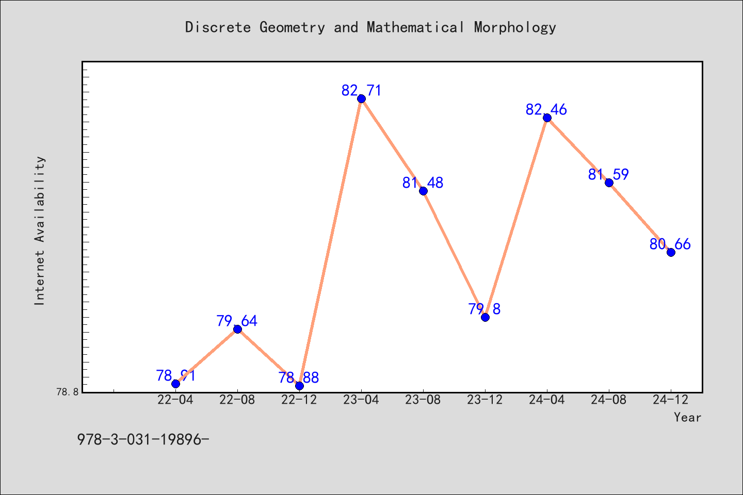Click the x-axis label 24-04
Image resolution: width=743 pixels, height=495 pixels.
[x=547, y=400]
